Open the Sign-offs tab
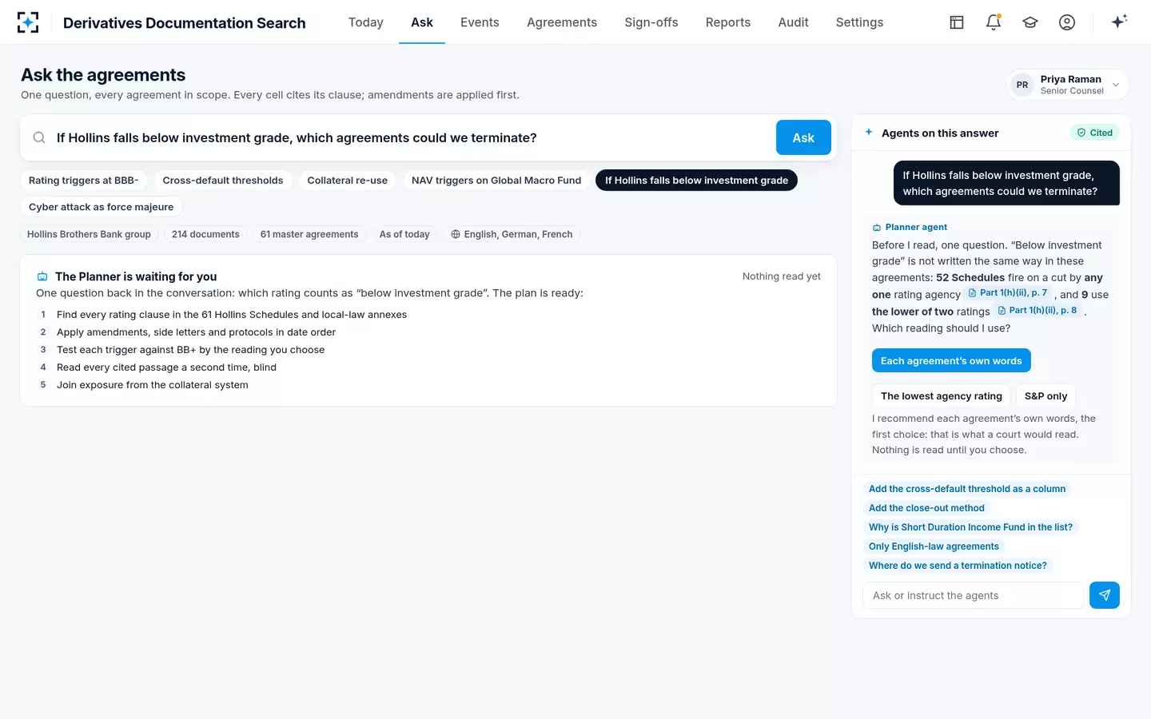 [x=651, y=22]
